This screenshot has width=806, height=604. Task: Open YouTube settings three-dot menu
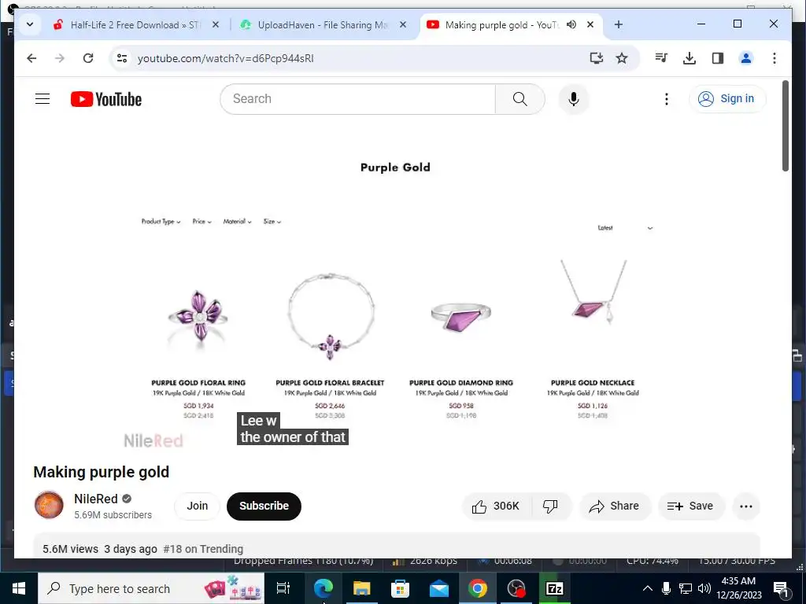pyautogui.click(x=666, y=98)
